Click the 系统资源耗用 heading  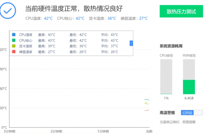(171, 46)
